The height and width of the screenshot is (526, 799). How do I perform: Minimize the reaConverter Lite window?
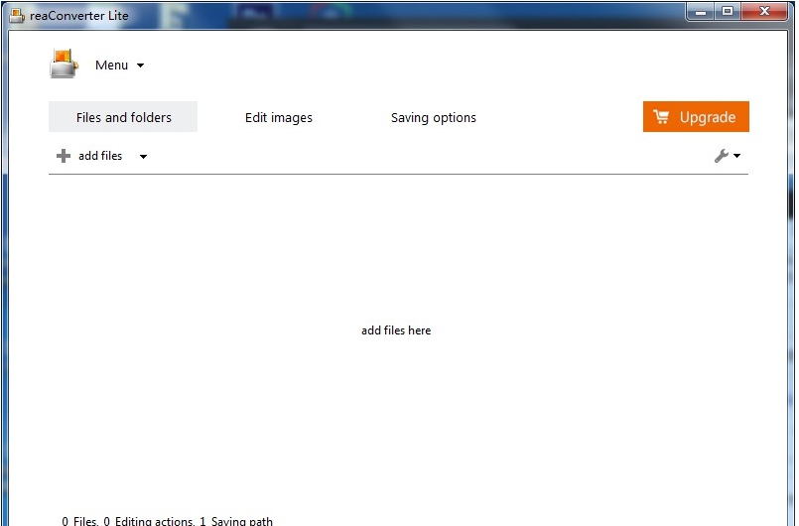pos(701,12)
